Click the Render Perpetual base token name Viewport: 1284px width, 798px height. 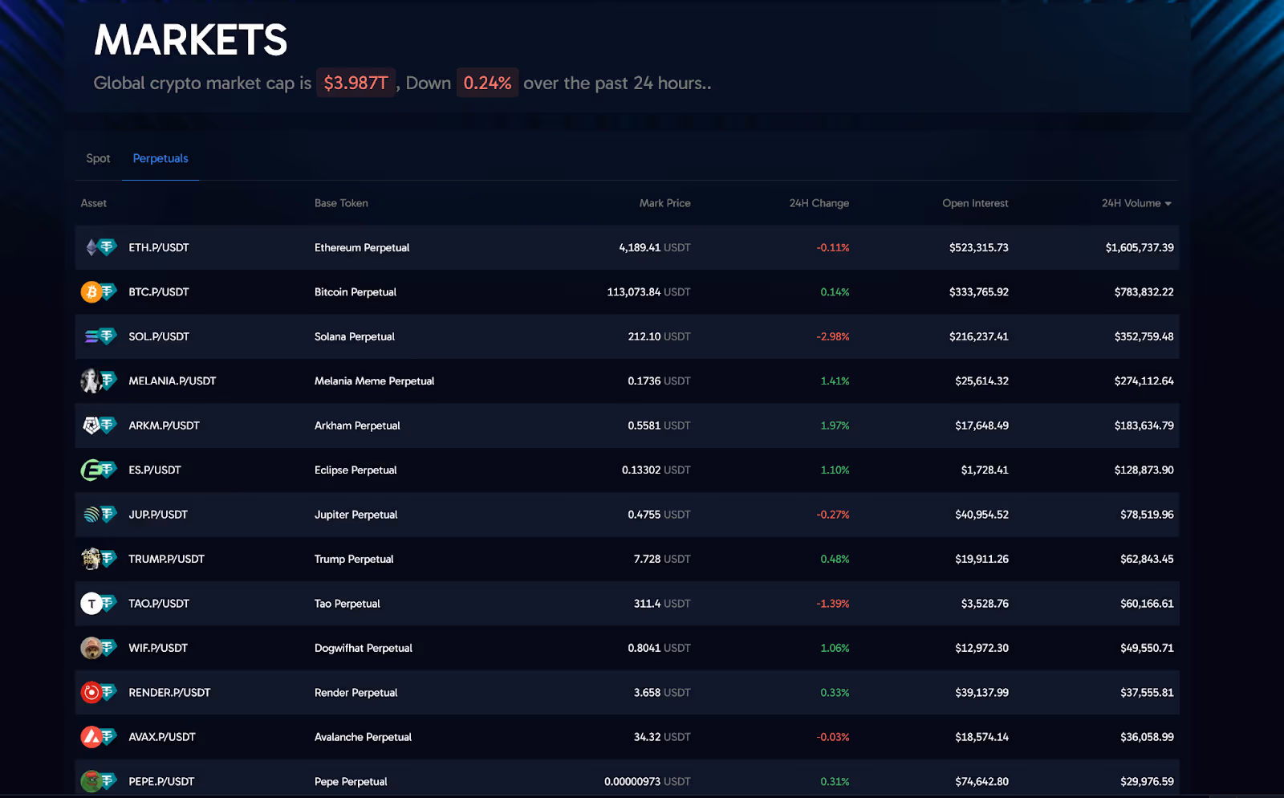356,692
